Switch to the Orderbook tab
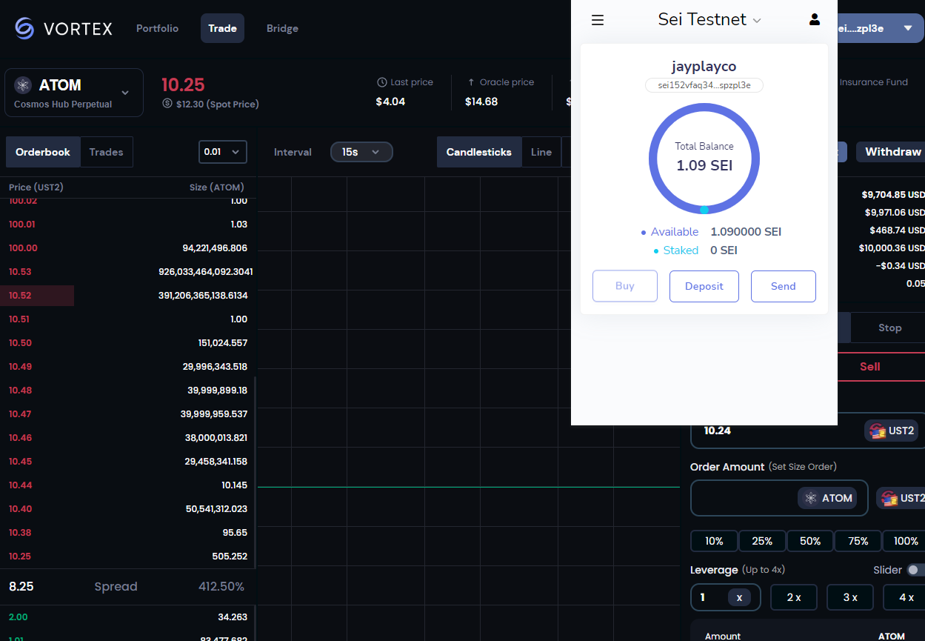 click(x=43, y=152)
